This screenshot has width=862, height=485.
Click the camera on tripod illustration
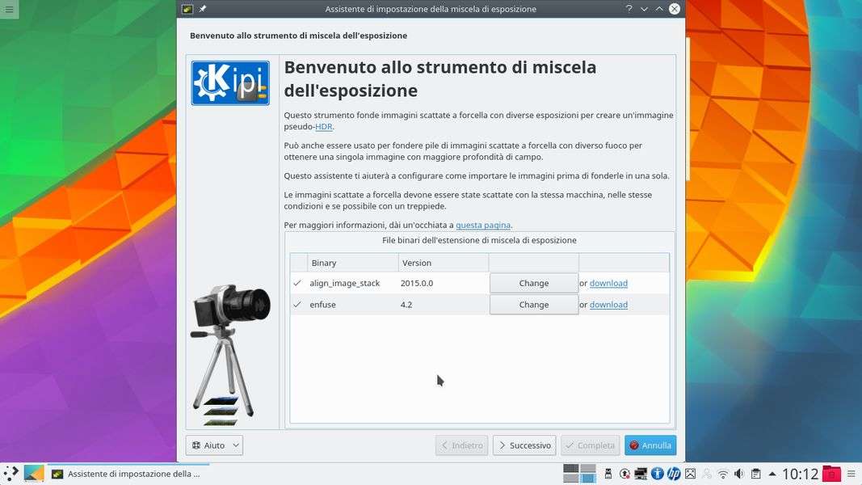230,354
